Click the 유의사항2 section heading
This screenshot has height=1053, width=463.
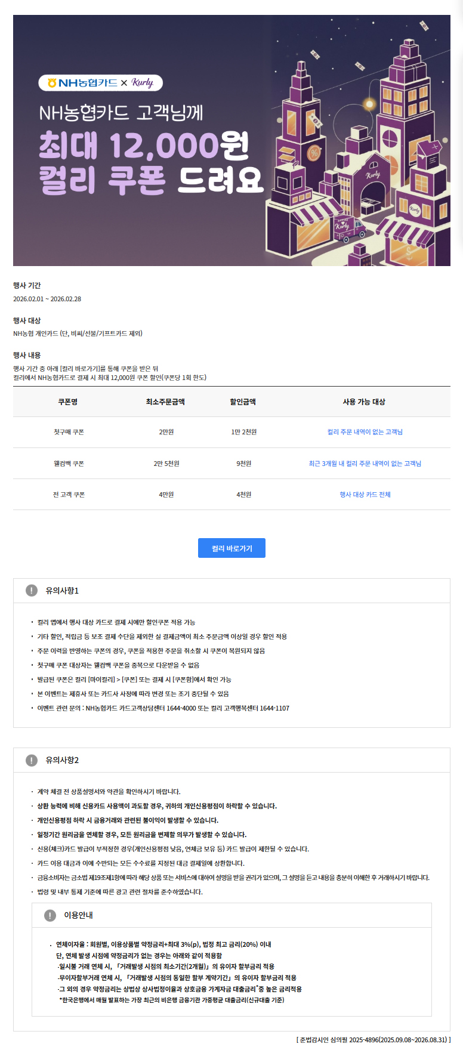tap(62, 760)
